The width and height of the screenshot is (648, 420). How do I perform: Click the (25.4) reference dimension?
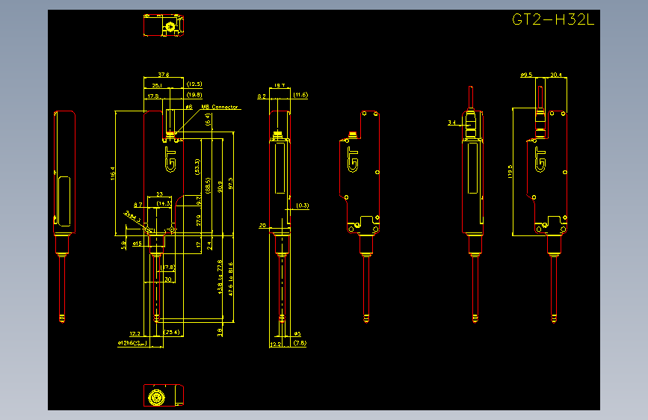[x=172, y=332]
